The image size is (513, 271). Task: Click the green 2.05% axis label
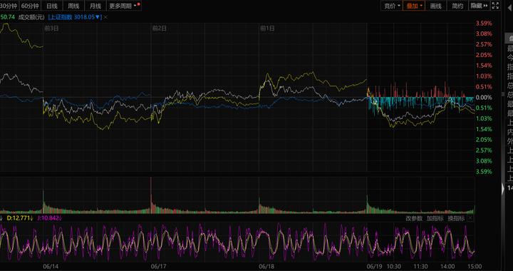[484, 140]
